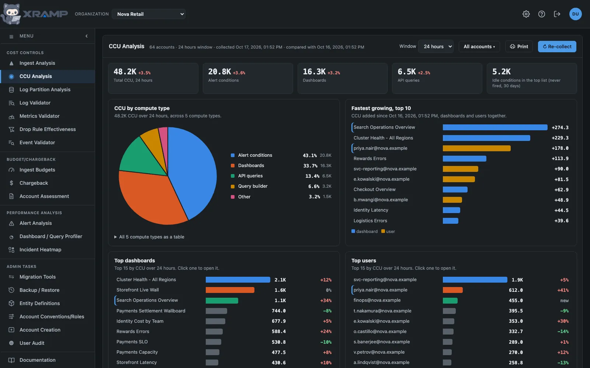Viewport: 590px width, 368px height.
Task: Click the Drop Rule Effectiveness filter icon
Action: (11, 130)
